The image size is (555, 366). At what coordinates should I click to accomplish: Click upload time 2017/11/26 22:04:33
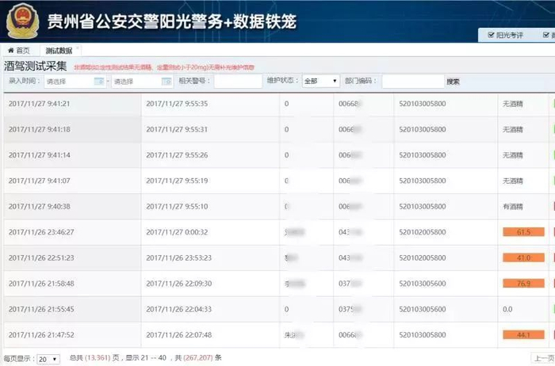tap(178, 309)
